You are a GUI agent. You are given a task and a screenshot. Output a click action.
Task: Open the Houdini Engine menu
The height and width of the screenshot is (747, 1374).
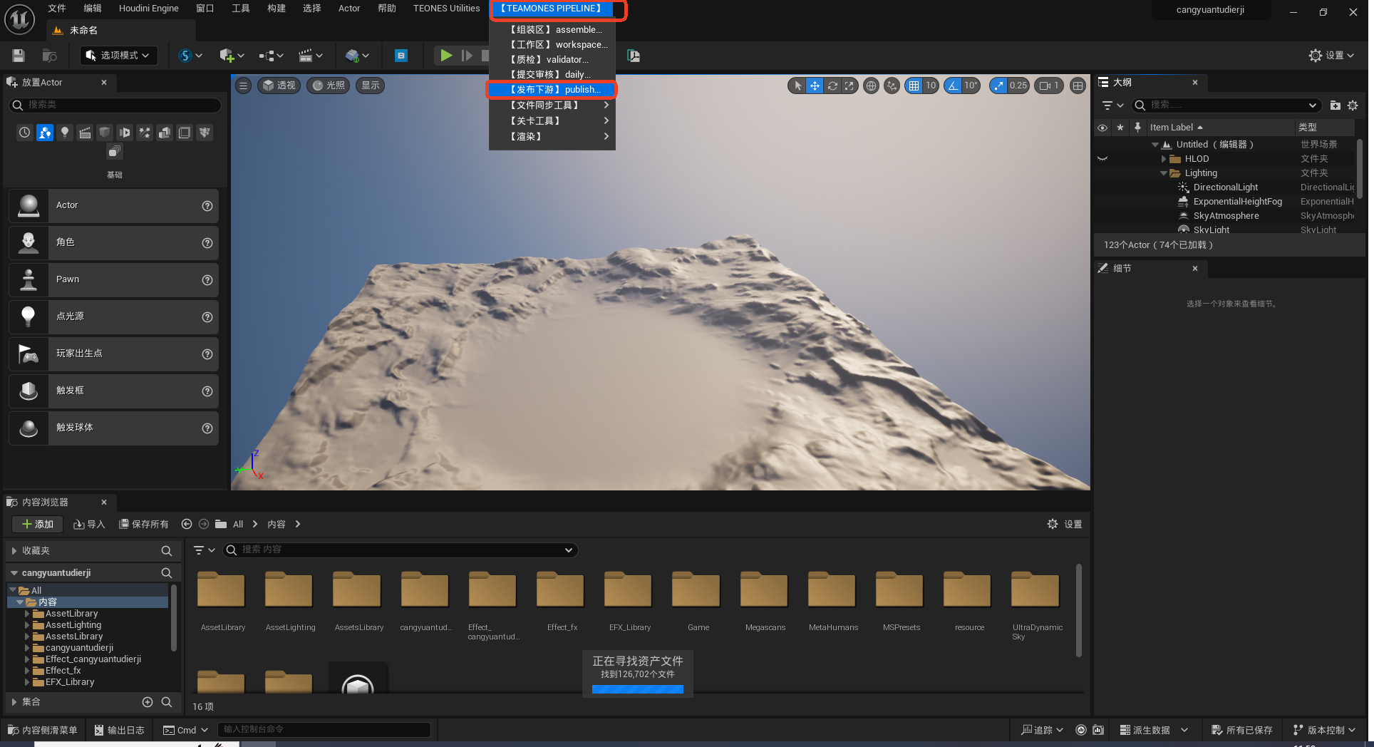coord(148,9)
